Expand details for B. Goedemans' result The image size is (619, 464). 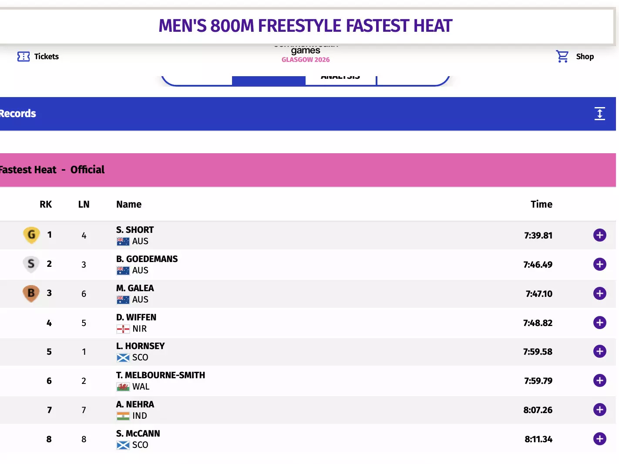pos(599,264)
